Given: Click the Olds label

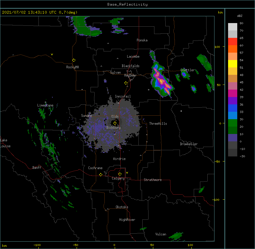Looking at the screenshot, I should coord(115,117).
